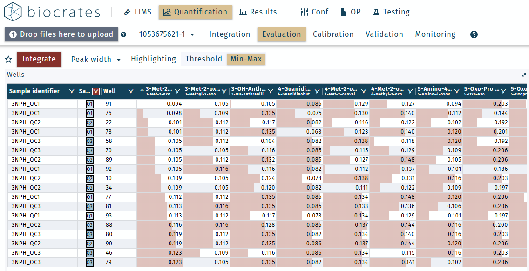529x271 pixels.
Task: Go to the LIMS section
Action: [138, 12]
